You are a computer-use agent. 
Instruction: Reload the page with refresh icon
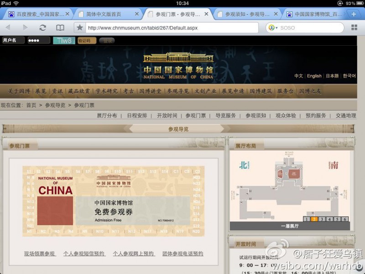[42, 28]
